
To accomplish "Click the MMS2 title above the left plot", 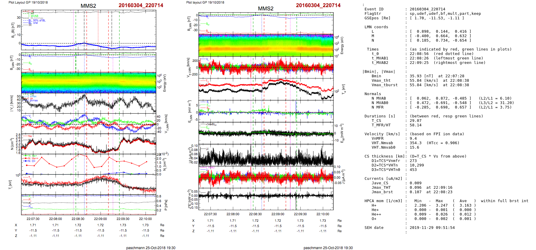I will (88, 6).
